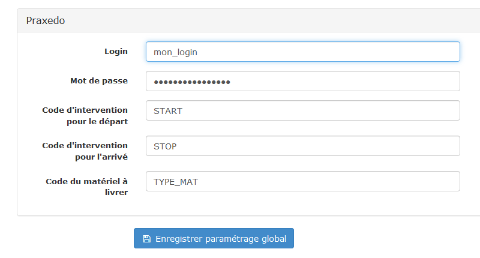This screenshot has height=258, width=480.
Task: Click the floppy disk save icon
Action: (146, 239)
